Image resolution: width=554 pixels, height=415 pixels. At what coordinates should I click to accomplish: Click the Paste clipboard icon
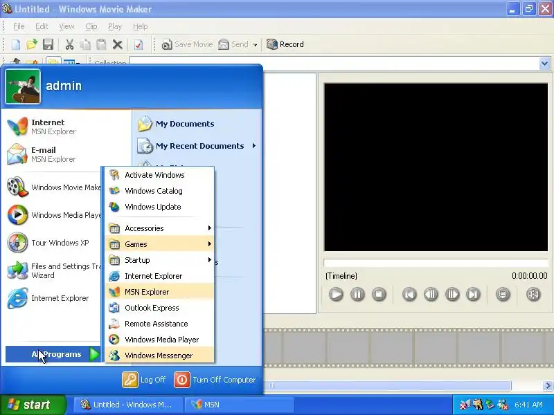point(101,44)
